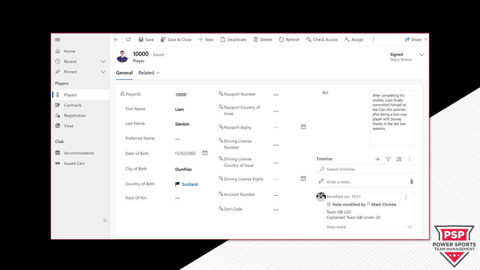Open the timeline filter

[x=388, y=159]
